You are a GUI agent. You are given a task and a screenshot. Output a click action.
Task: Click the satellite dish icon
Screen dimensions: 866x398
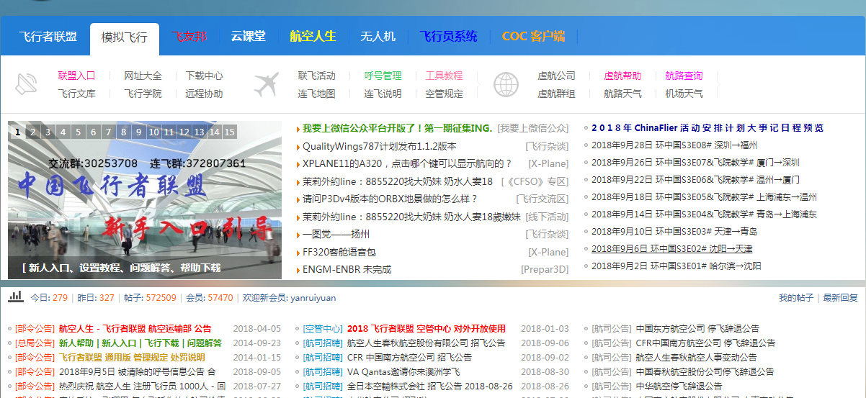(27, 85)
